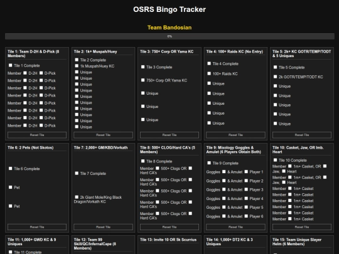Check the Tile 1 Complete box

coord(11,65)
